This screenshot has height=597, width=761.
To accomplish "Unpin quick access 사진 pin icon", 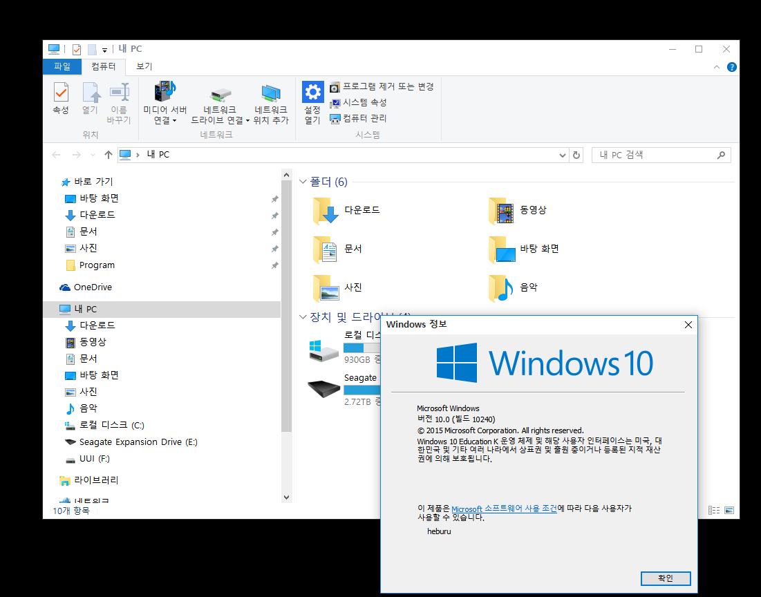I will tap(274, 249).
